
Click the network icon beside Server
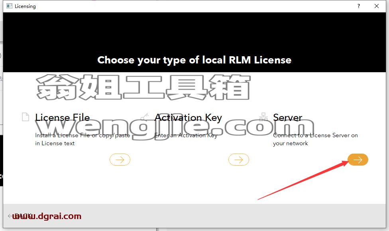coord(263,117)
